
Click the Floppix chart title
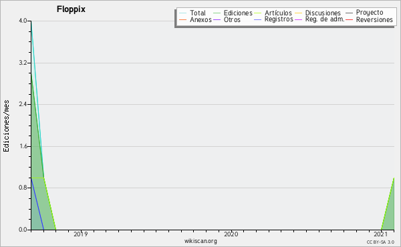click(x=71, y=9)
